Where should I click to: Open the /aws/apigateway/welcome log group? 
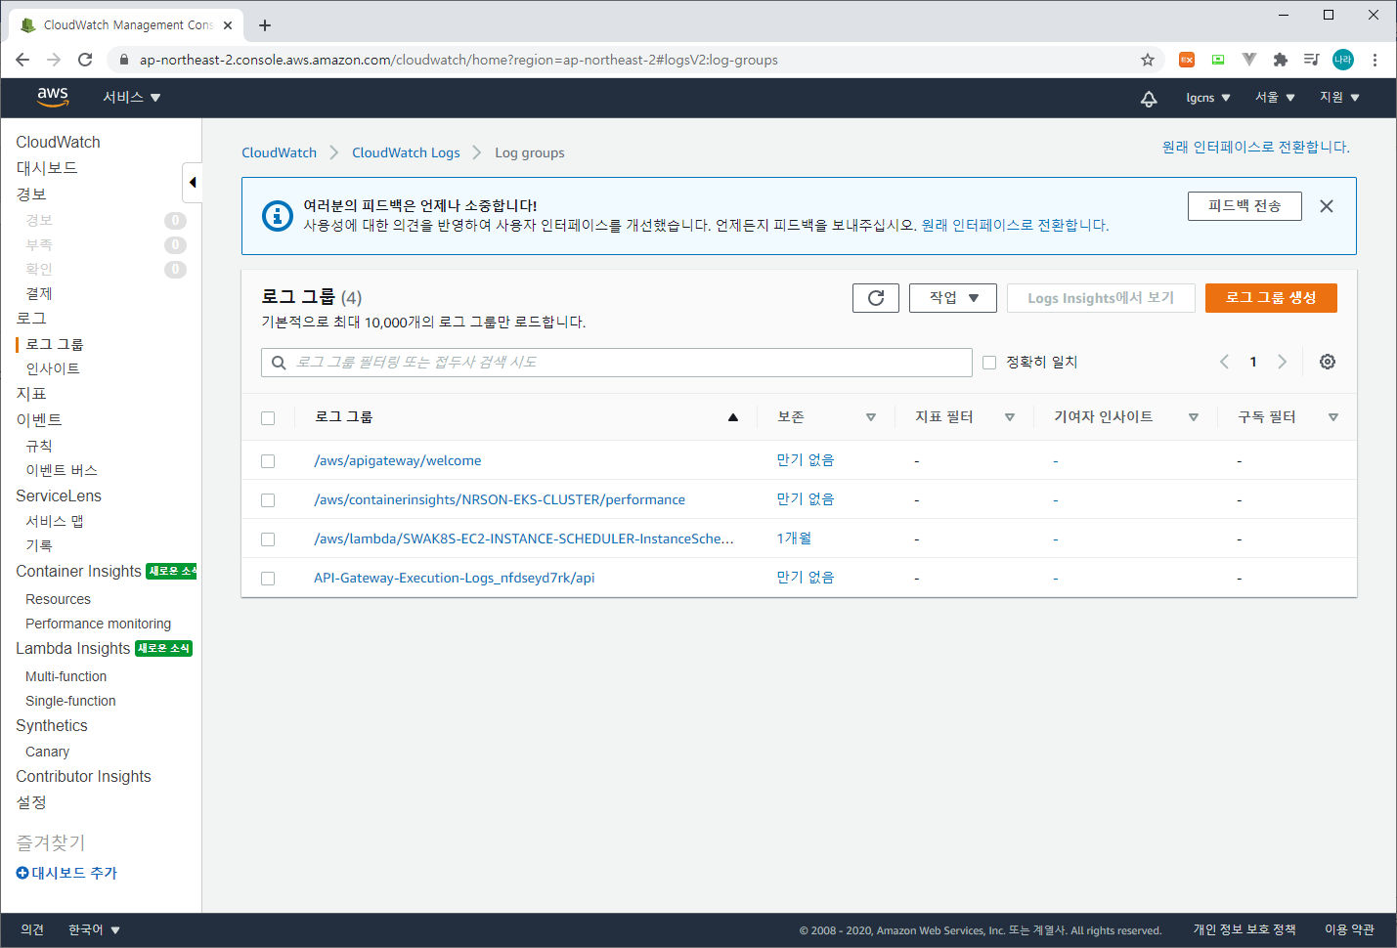[397, 460]
